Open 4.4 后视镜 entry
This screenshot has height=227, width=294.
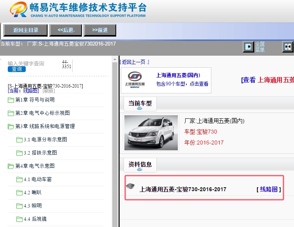(35, 219)
